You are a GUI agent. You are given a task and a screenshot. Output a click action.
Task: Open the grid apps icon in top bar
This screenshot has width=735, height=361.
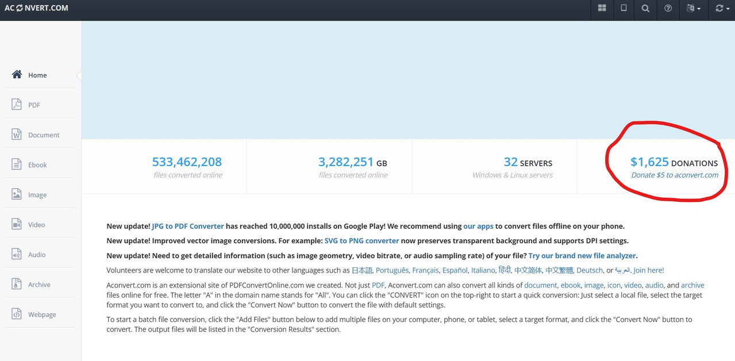602,8
